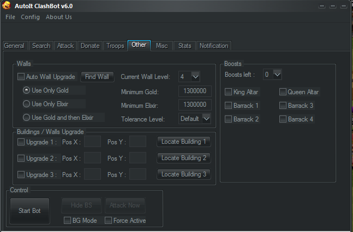Click Pos Y field for Upgrade 3

pos(137,174)
